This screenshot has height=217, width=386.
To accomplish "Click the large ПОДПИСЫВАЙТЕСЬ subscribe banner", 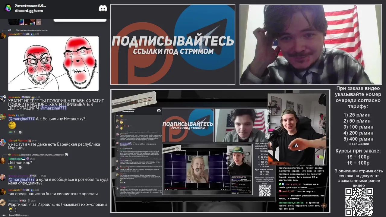I will tap(173, 45).
